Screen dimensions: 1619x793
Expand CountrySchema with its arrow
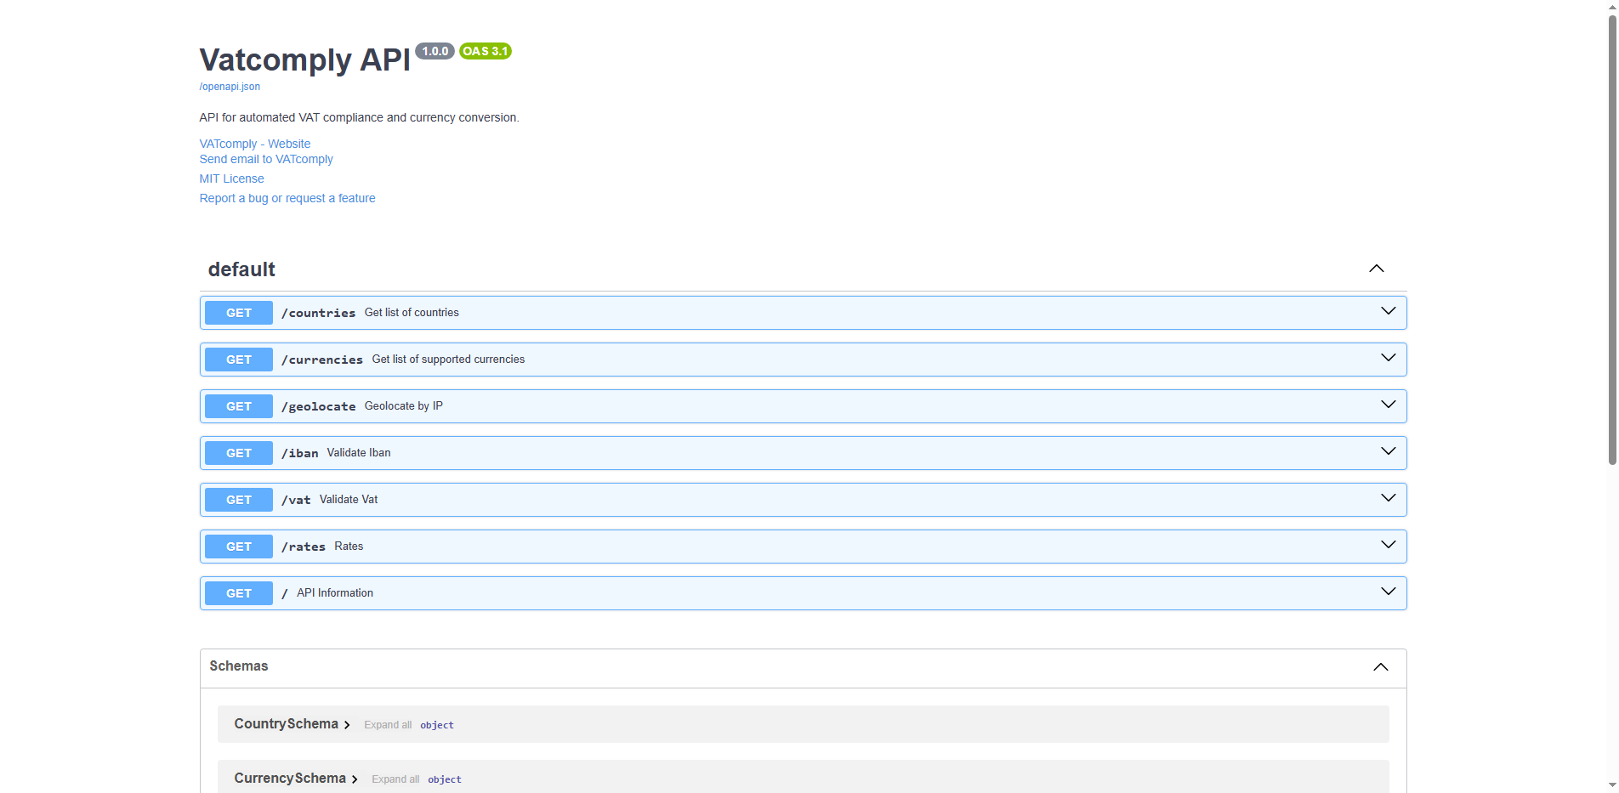(x=347, y=725)
